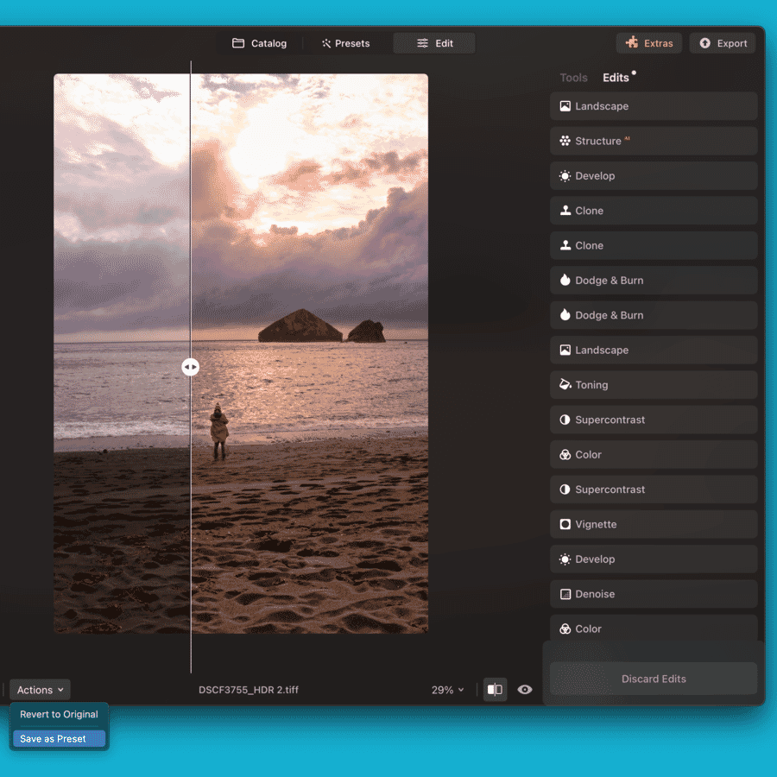Open the Actions dropdown menu
777x777 pixels.
[x=39, y=690]
